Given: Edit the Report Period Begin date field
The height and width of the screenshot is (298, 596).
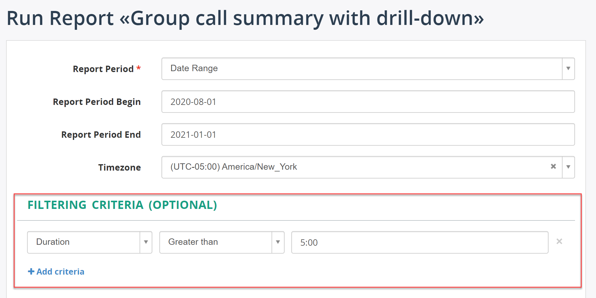Looking at the screenshot, I should pos(368,102).
